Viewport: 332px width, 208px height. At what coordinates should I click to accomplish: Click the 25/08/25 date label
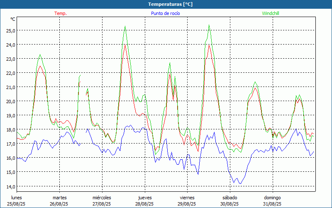[x=17, y=204]
